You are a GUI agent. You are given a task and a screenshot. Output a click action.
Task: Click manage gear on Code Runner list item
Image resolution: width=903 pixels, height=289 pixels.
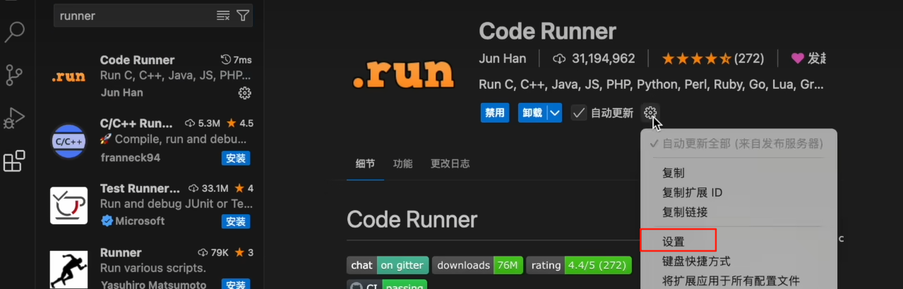pos(244,93)
